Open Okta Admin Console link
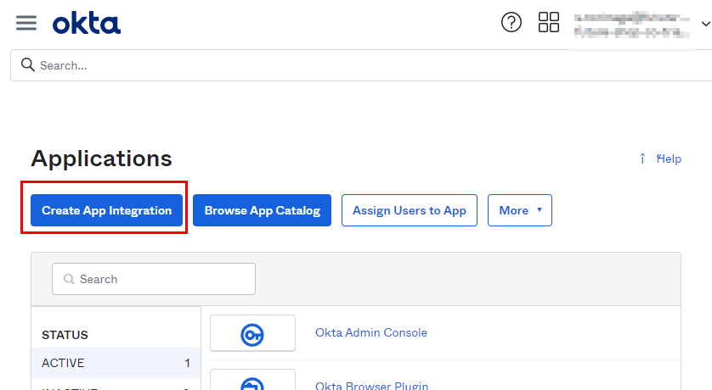 click(371, 332)
